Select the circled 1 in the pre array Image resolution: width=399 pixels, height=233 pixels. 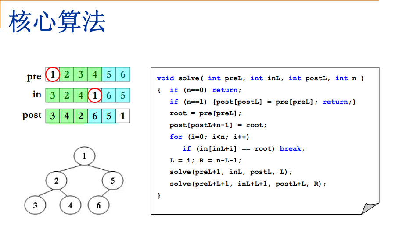point(53,74)
